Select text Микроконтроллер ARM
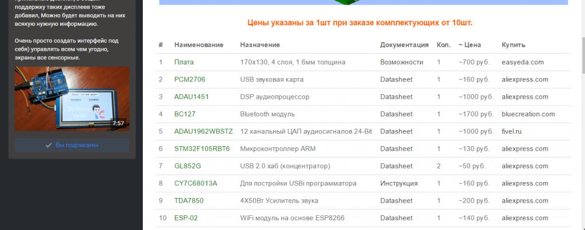The image size is (585, 230). click(x=278, y=149)
